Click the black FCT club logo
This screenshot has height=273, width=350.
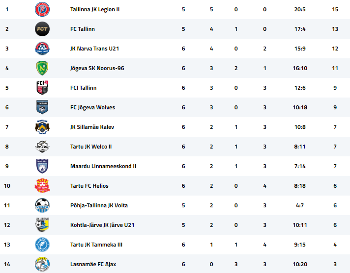tap(42, 29)
